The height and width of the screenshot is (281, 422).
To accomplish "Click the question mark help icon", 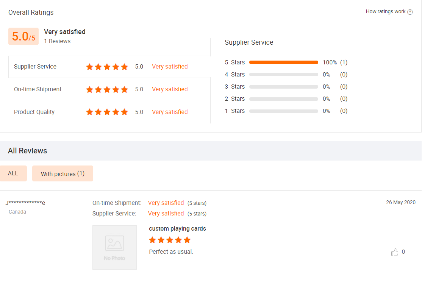I will tap(410, 12).
